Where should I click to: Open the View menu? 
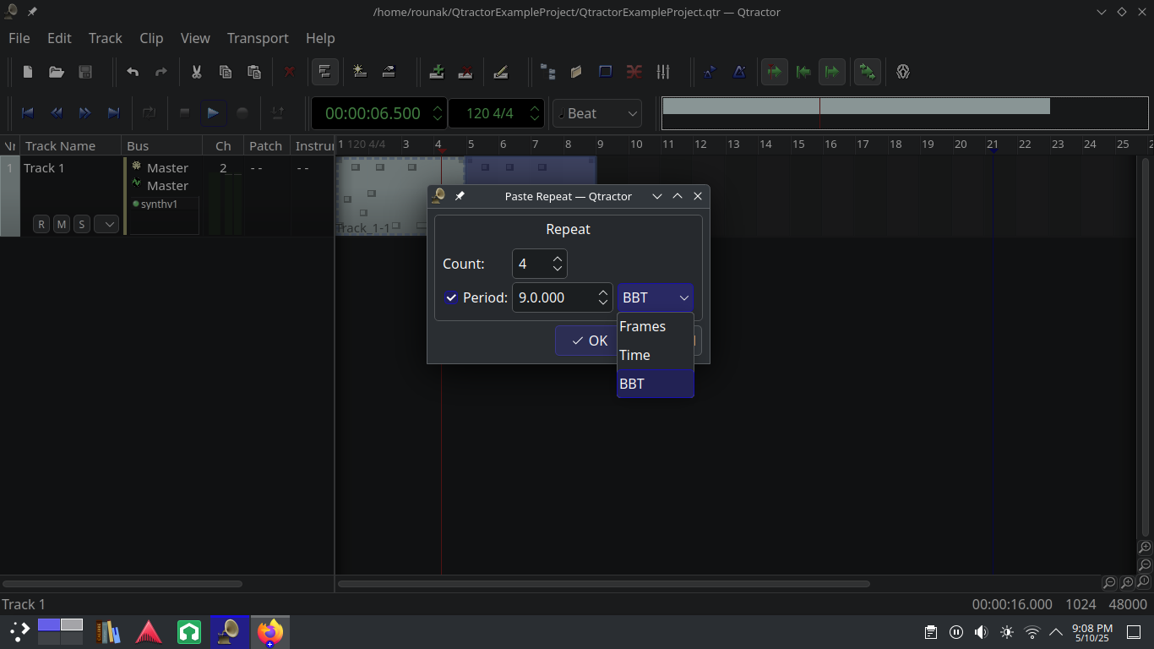pyautogui.click(x=195, y=38)
